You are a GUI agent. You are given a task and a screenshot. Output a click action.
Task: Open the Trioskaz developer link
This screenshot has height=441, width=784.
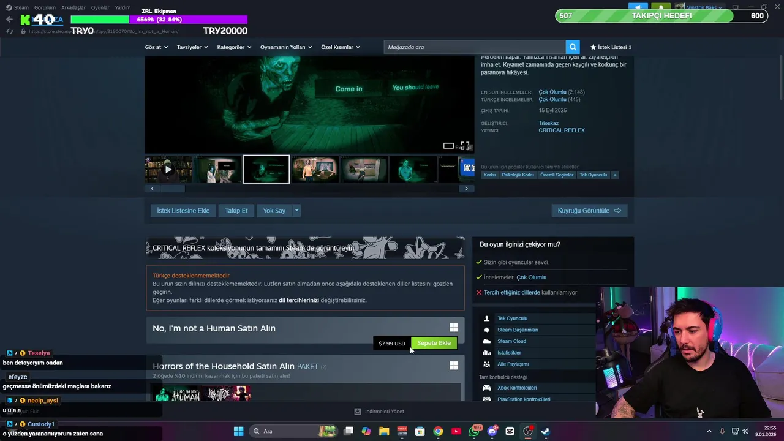549,123
